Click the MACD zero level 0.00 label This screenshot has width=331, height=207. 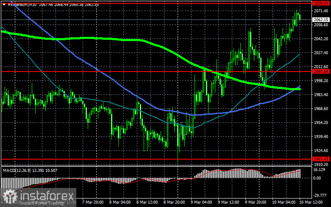coord(317,178)
